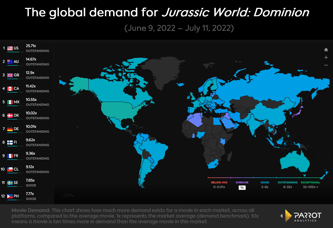Click the Jurassic World: Dominion title
Image resolution: width=333 pixels, height=228 pixels.
point(236,12)
